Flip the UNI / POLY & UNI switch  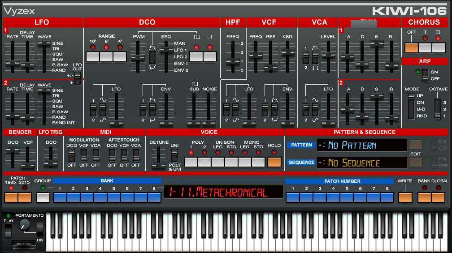174,156
